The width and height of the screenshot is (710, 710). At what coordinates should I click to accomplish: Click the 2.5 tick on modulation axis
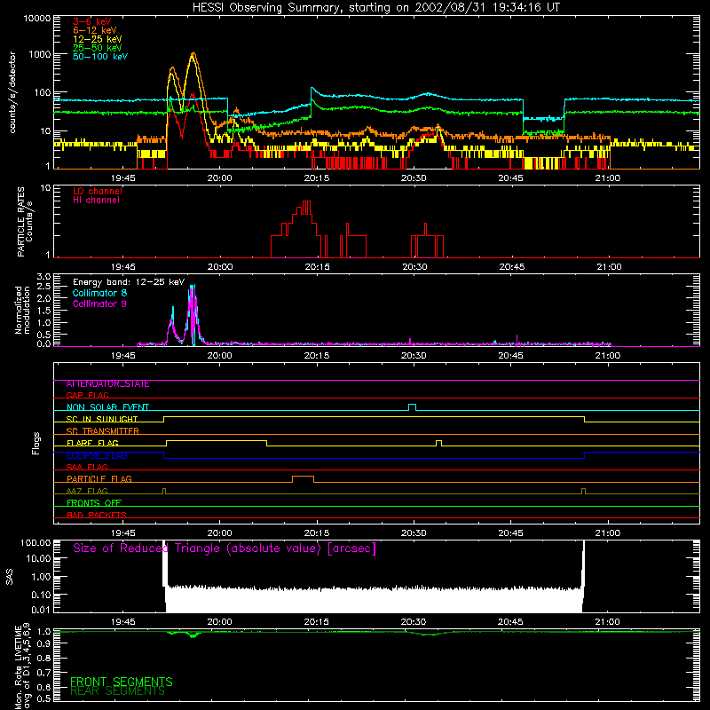tap(43, 287)
